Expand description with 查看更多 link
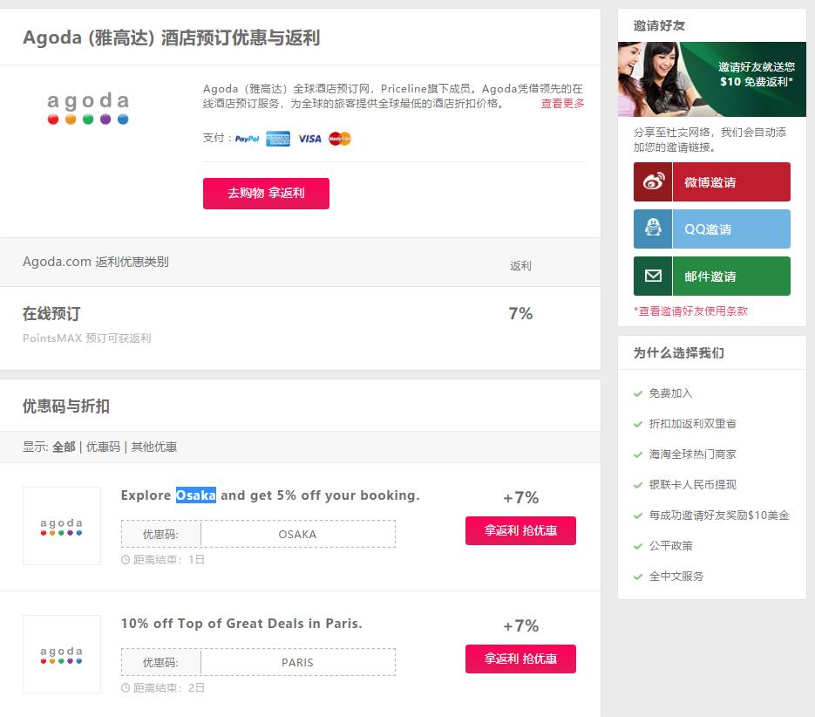The width and height of the screenshot is (815, 717). tap(562, 103)
